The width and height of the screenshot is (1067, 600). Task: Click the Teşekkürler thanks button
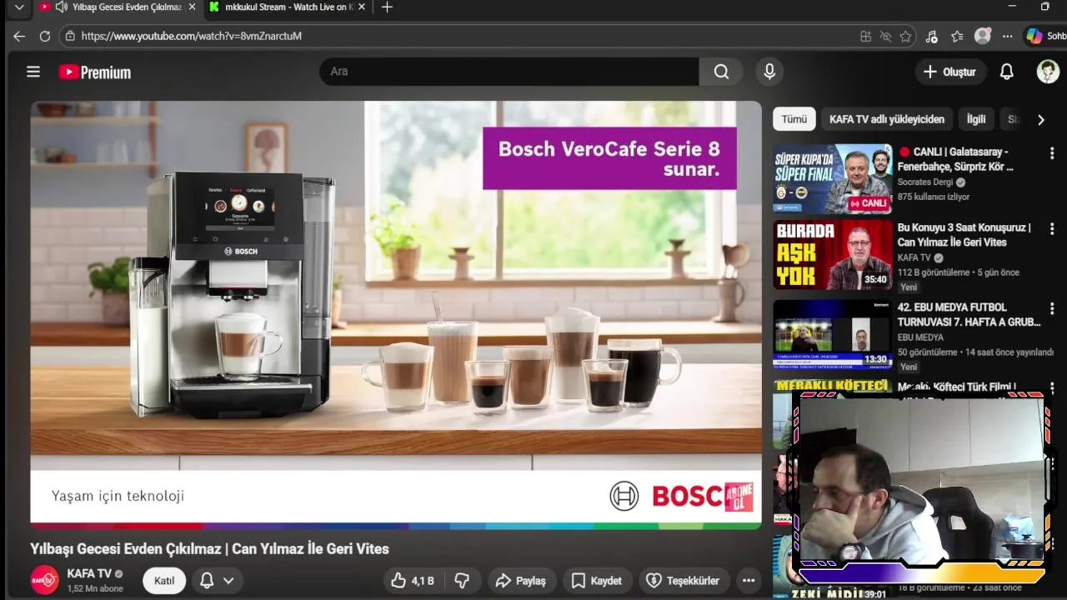[684, 581]
